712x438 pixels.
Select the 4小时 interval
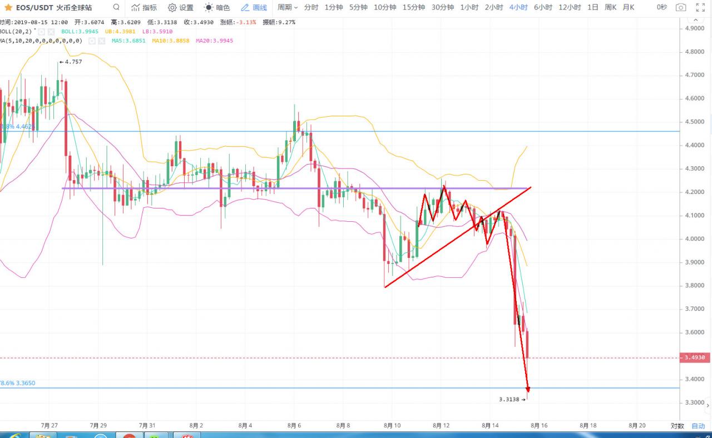click(518, 7)
